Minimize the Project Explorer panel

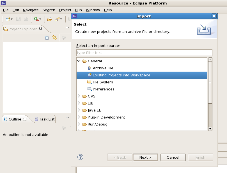[67, 28]
